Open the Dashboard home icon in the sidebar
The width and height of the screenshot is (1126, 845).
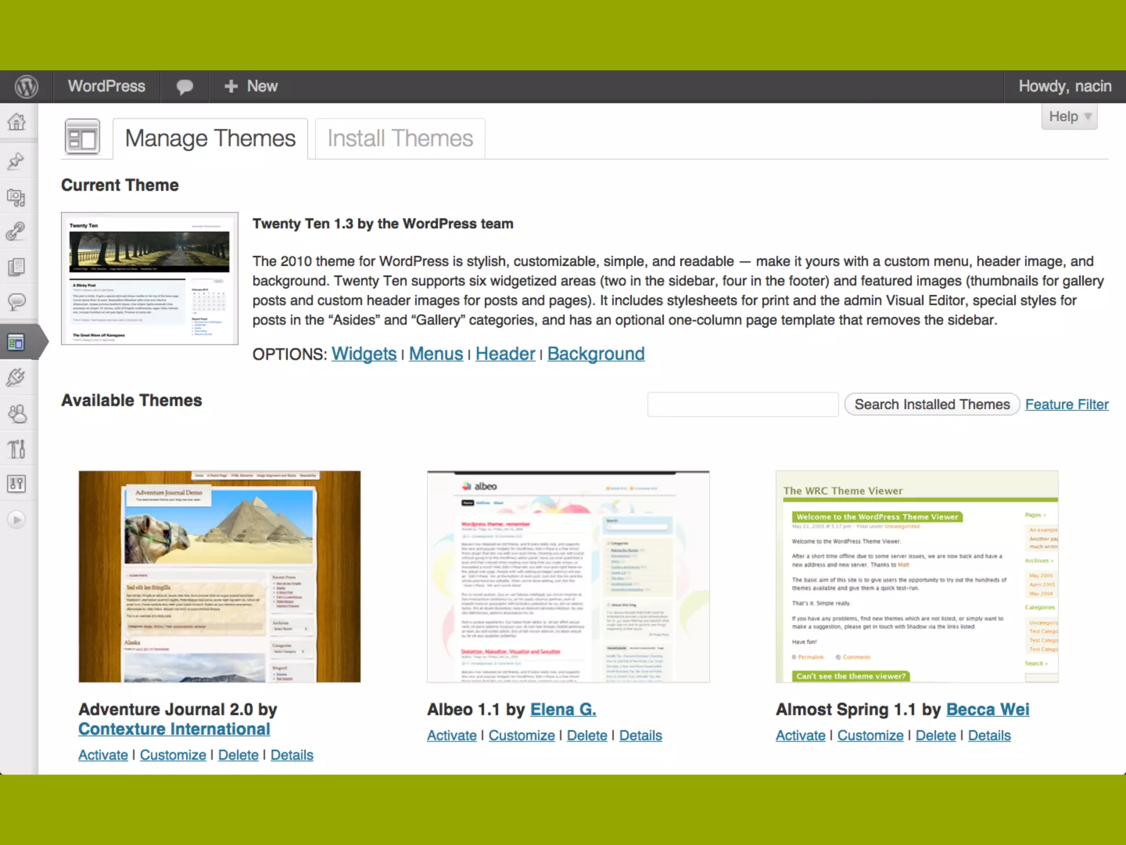tap(16, 122)
